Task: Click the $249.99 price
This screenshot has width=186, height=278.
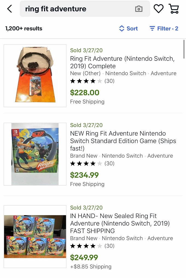Action: [84, 257]
